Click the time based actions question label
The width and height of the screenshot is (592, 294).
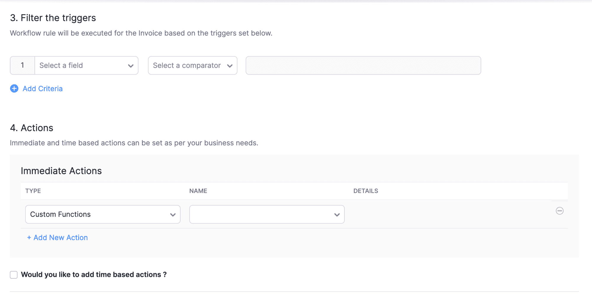pos(94,275)
